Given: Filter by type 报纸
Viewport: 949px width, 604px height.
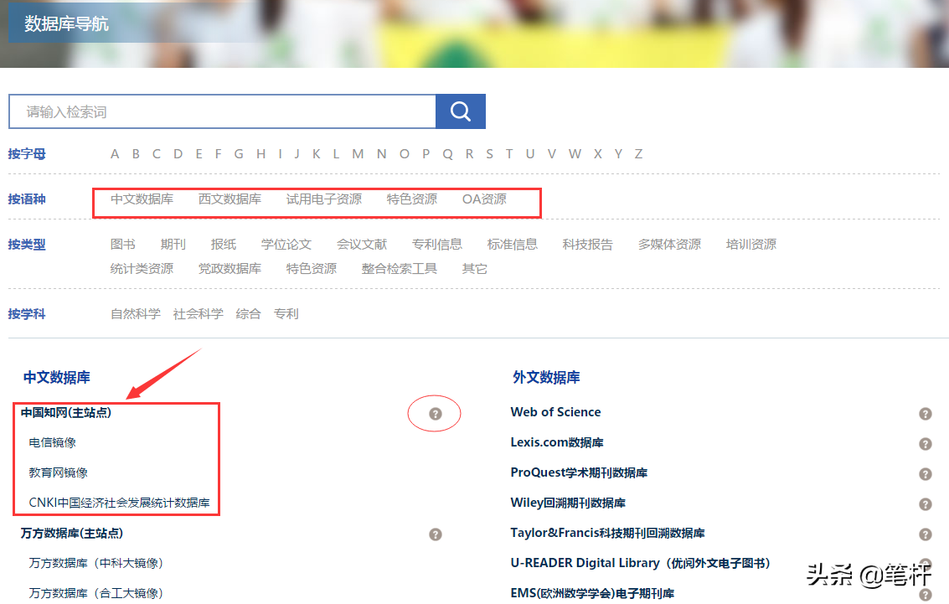Looking at the screenshot, I should tap(224, 245).
